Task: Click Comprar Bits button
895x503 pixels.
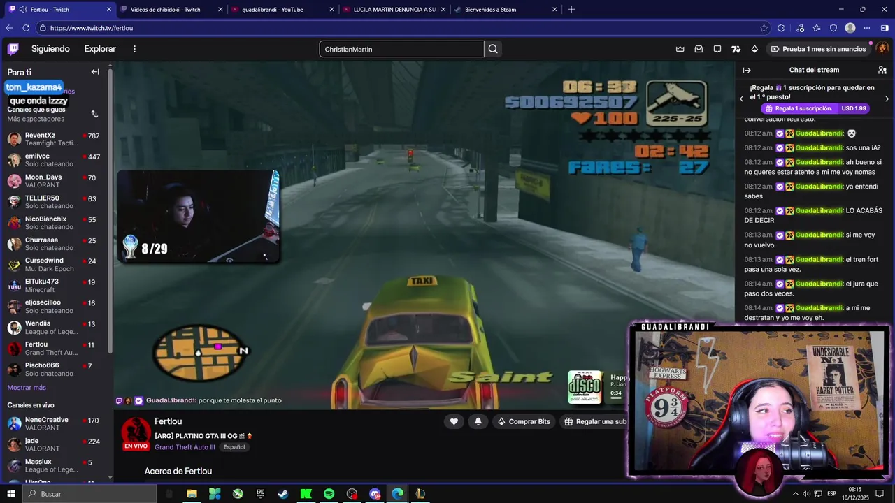Action: [x=524, y=421]
